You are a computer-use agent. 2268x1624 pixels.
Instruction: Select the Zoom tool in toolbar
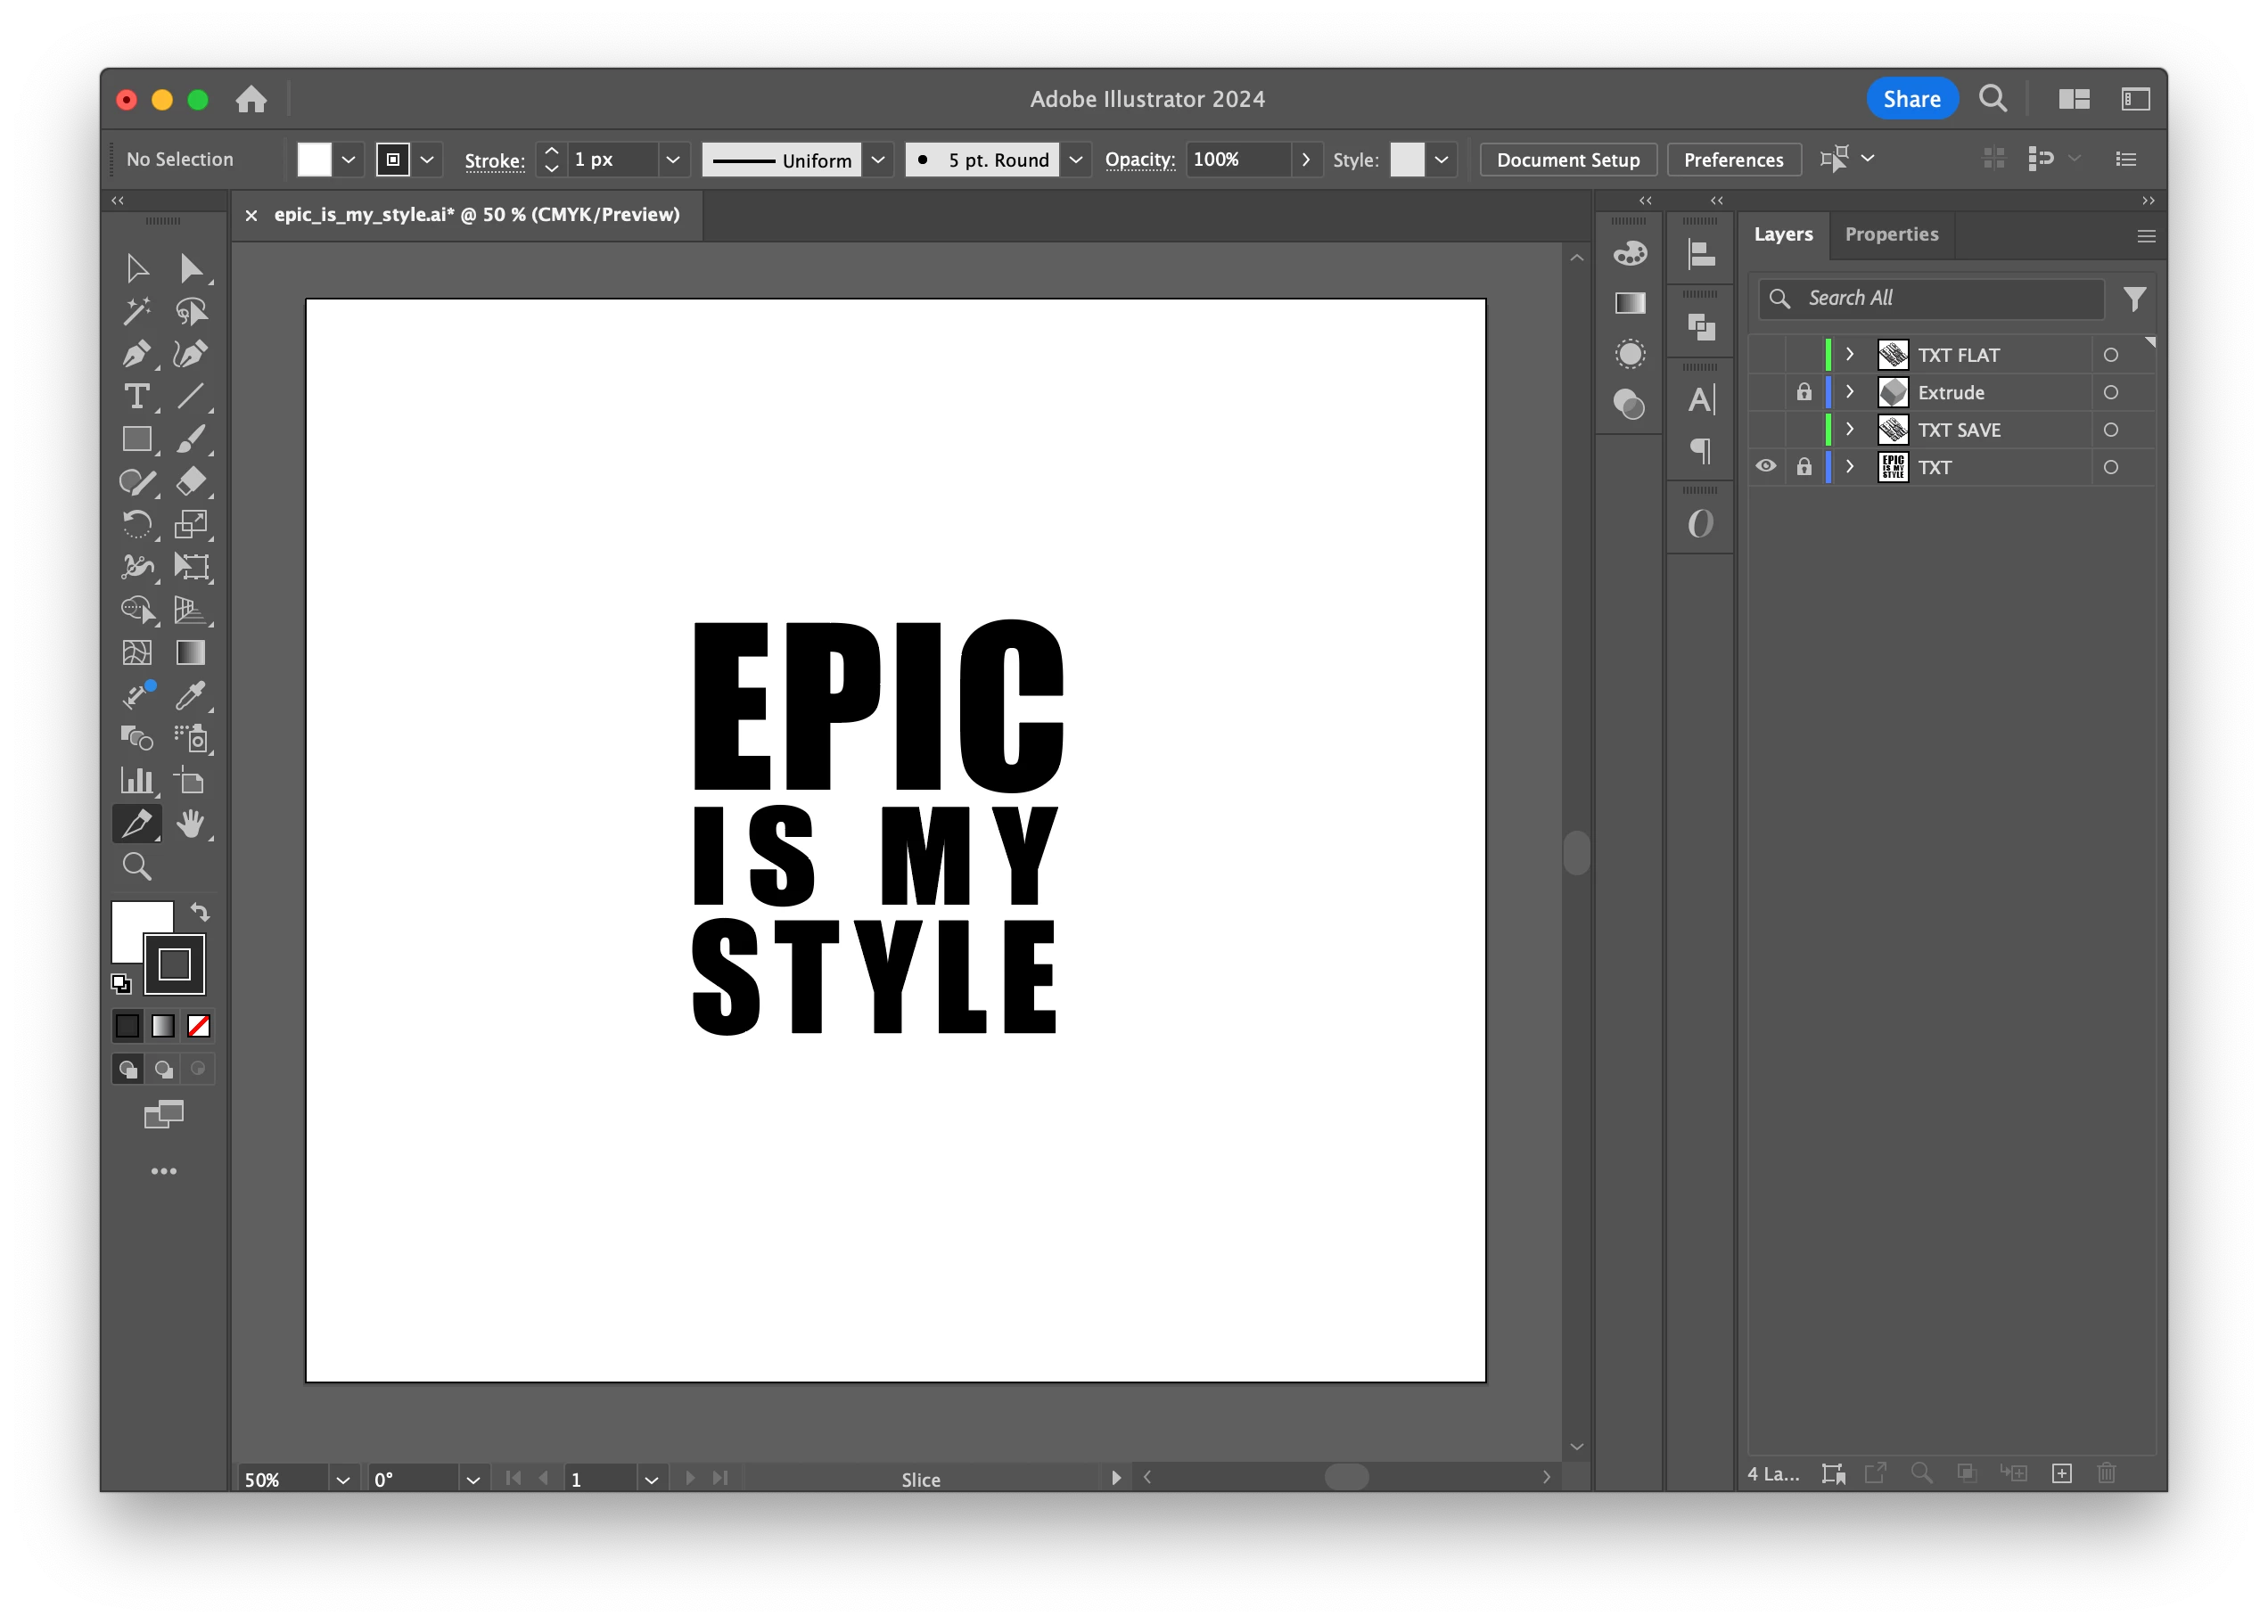coord(137,866)
